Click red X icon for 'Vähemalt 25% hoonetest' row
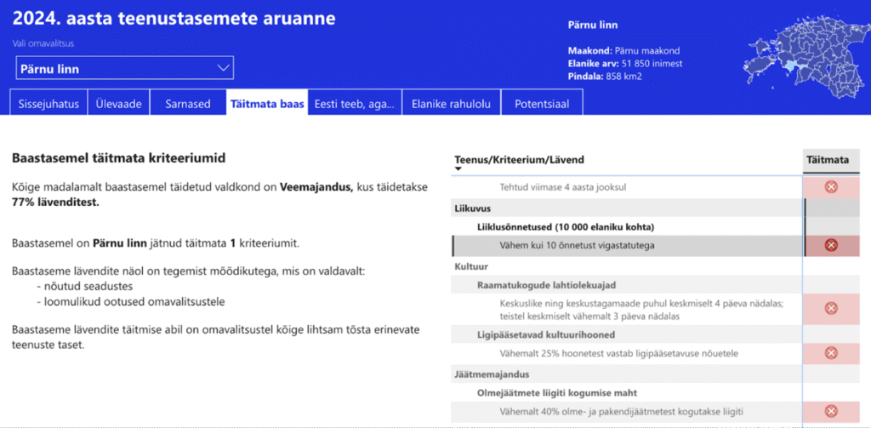 pos(831,352)
